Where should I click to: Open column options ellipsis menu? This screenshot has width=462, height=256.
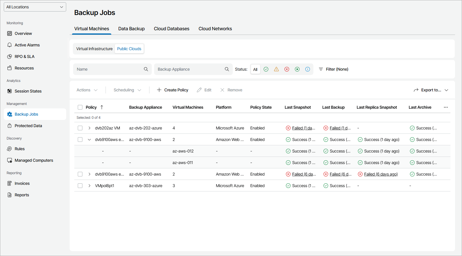click(446, 107)
